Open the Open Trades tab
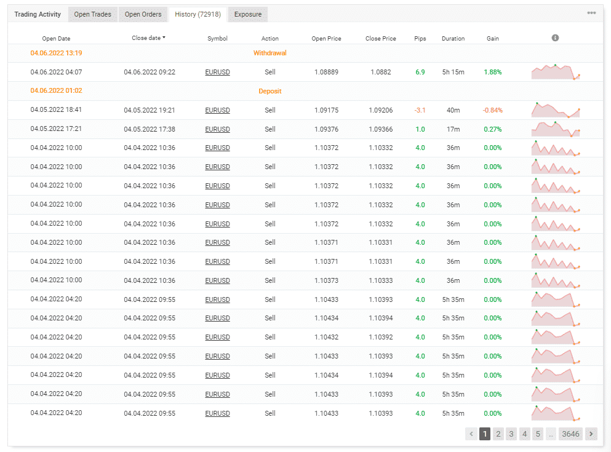Viewport: 611px width, 452px height. coord(93,14)
